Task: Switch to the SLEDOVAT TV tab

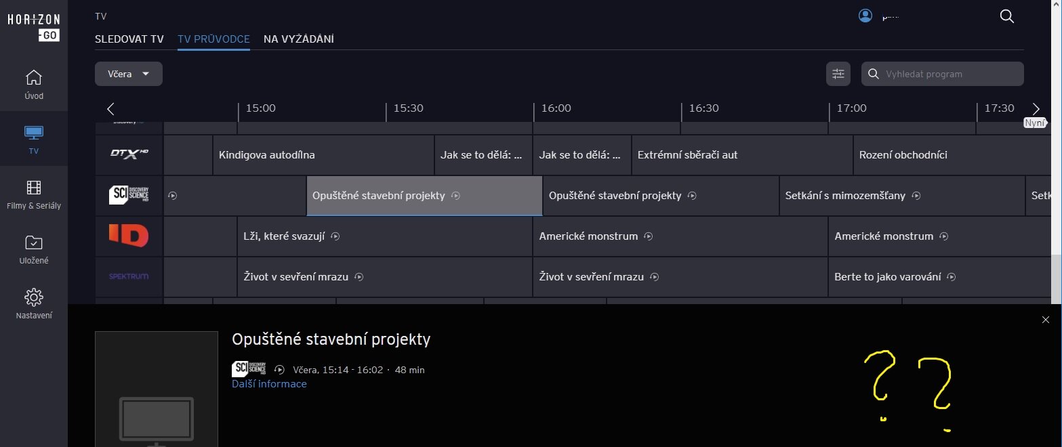Action: point(129,39)
